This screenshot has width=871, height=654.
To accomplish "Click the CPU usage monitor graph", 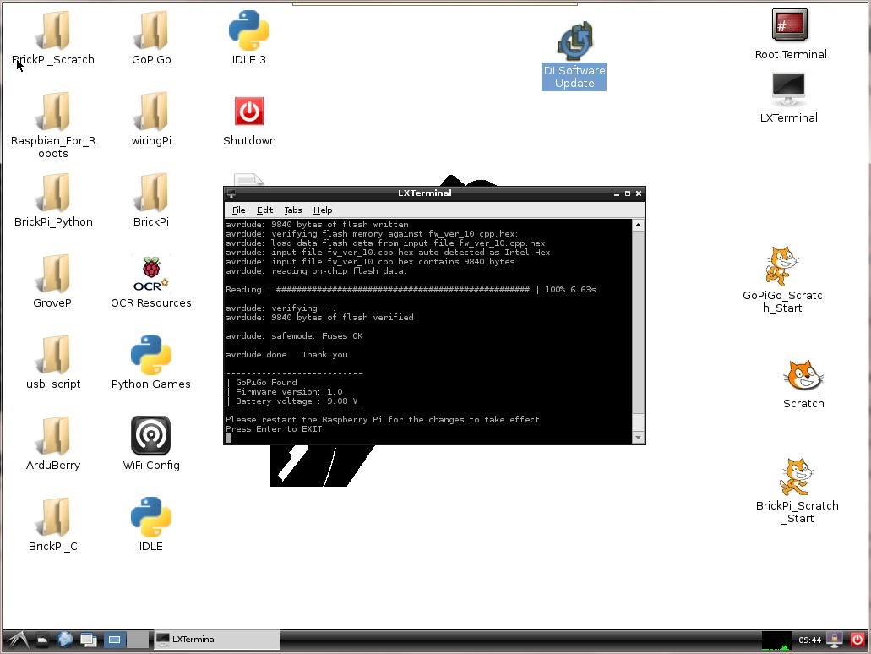I will (x=776, y=640).
